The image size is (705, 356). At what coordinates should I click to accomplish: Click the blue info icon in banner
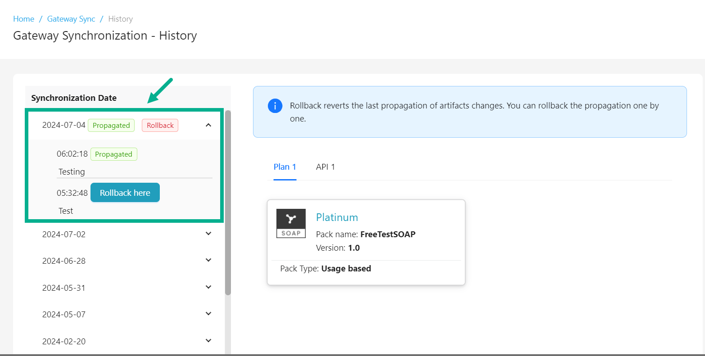click(x=275, y=106)
